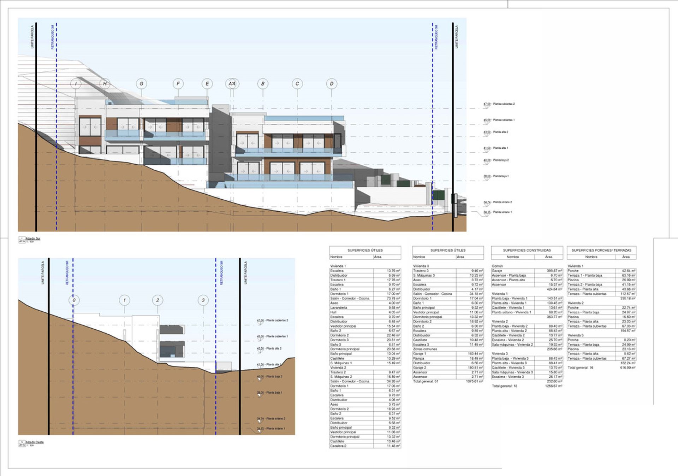Select the 'Alzado Oeste' view title
This screenshot has width=678, height=476.
[35, 442]
